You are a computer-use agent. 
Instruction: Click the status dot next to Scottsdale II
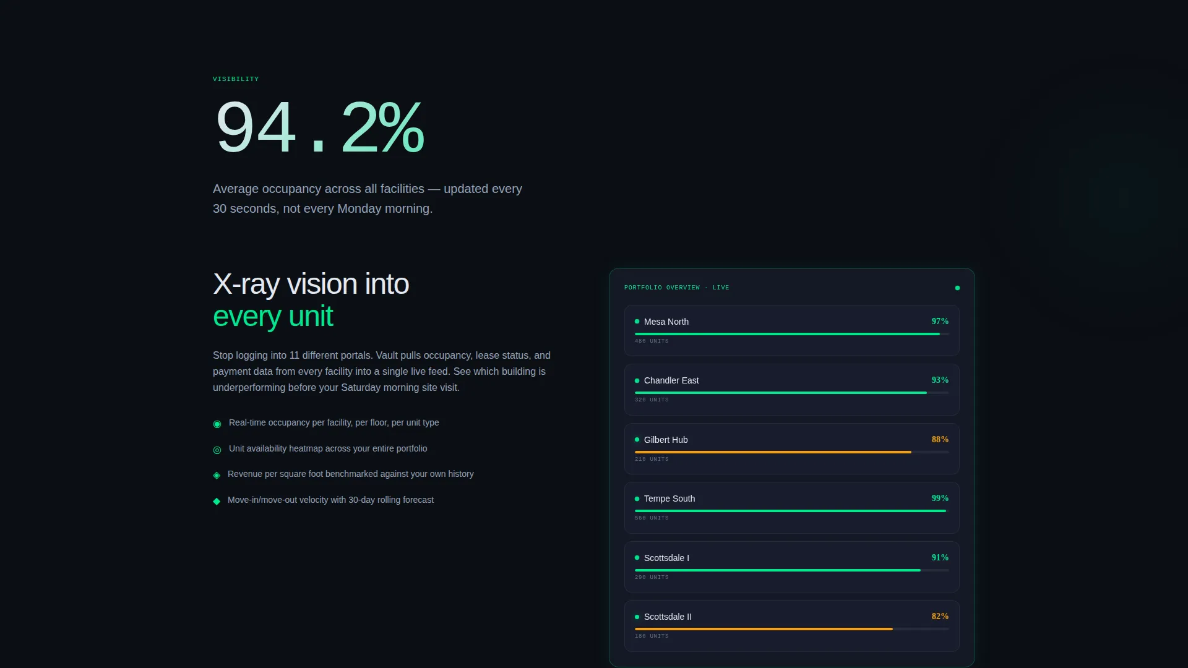tap(637, 617)
